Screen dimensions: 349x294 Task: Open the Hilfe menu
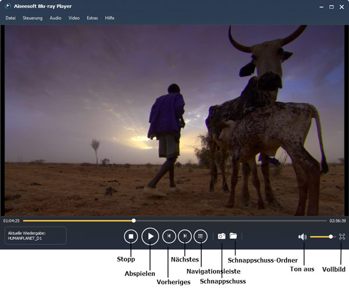[x=109, y=18]
